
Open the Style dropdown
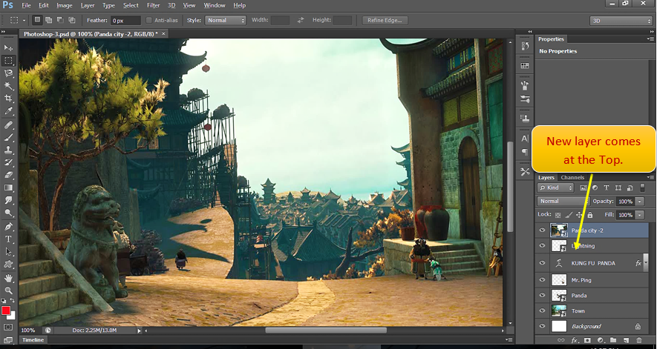226,20
